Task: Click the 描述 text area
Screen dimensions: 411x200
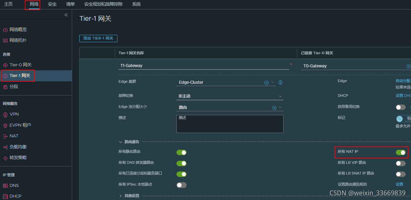Action: click(x=230, y=124)
